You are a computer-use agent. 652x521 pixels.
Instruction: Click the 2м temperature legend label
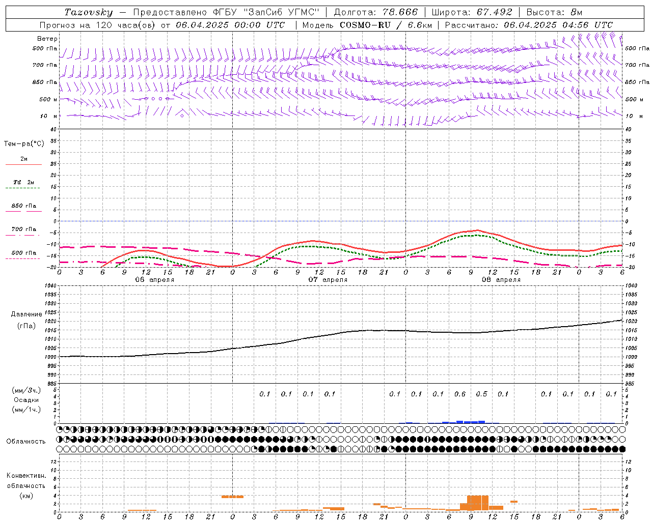[x=24, y=159]
